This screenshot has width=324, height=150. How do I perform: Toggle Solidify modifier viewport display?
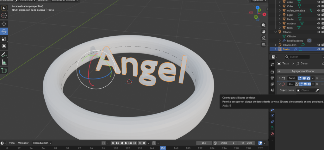pyautogui.click(x=304, y=78)
